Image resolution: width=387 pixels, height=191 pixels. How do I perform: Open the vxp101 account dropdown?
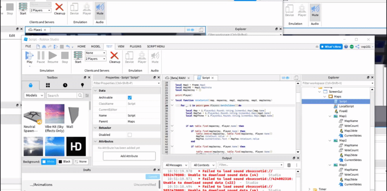(367, 46)
